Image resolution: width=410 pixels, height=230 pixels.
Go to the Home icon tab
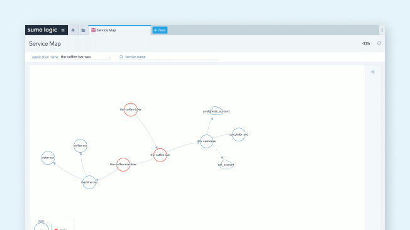pos(73,30)
